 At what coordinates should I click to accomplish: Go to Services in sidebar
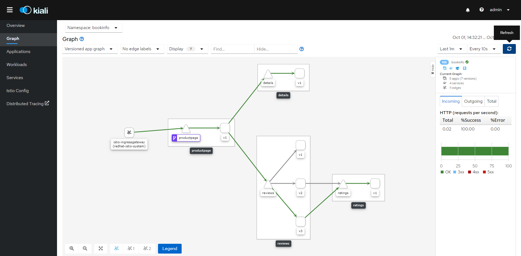coord(29,78)
